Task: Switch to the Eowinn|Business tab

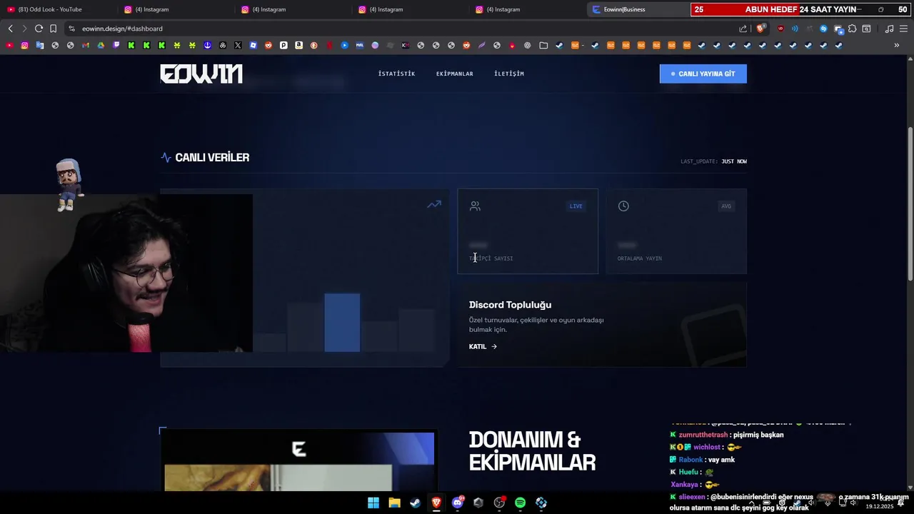Action: pos(638,9)
